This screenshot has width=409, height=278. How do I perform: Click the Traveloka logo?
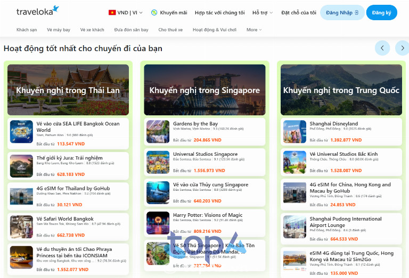click(37, 11)
